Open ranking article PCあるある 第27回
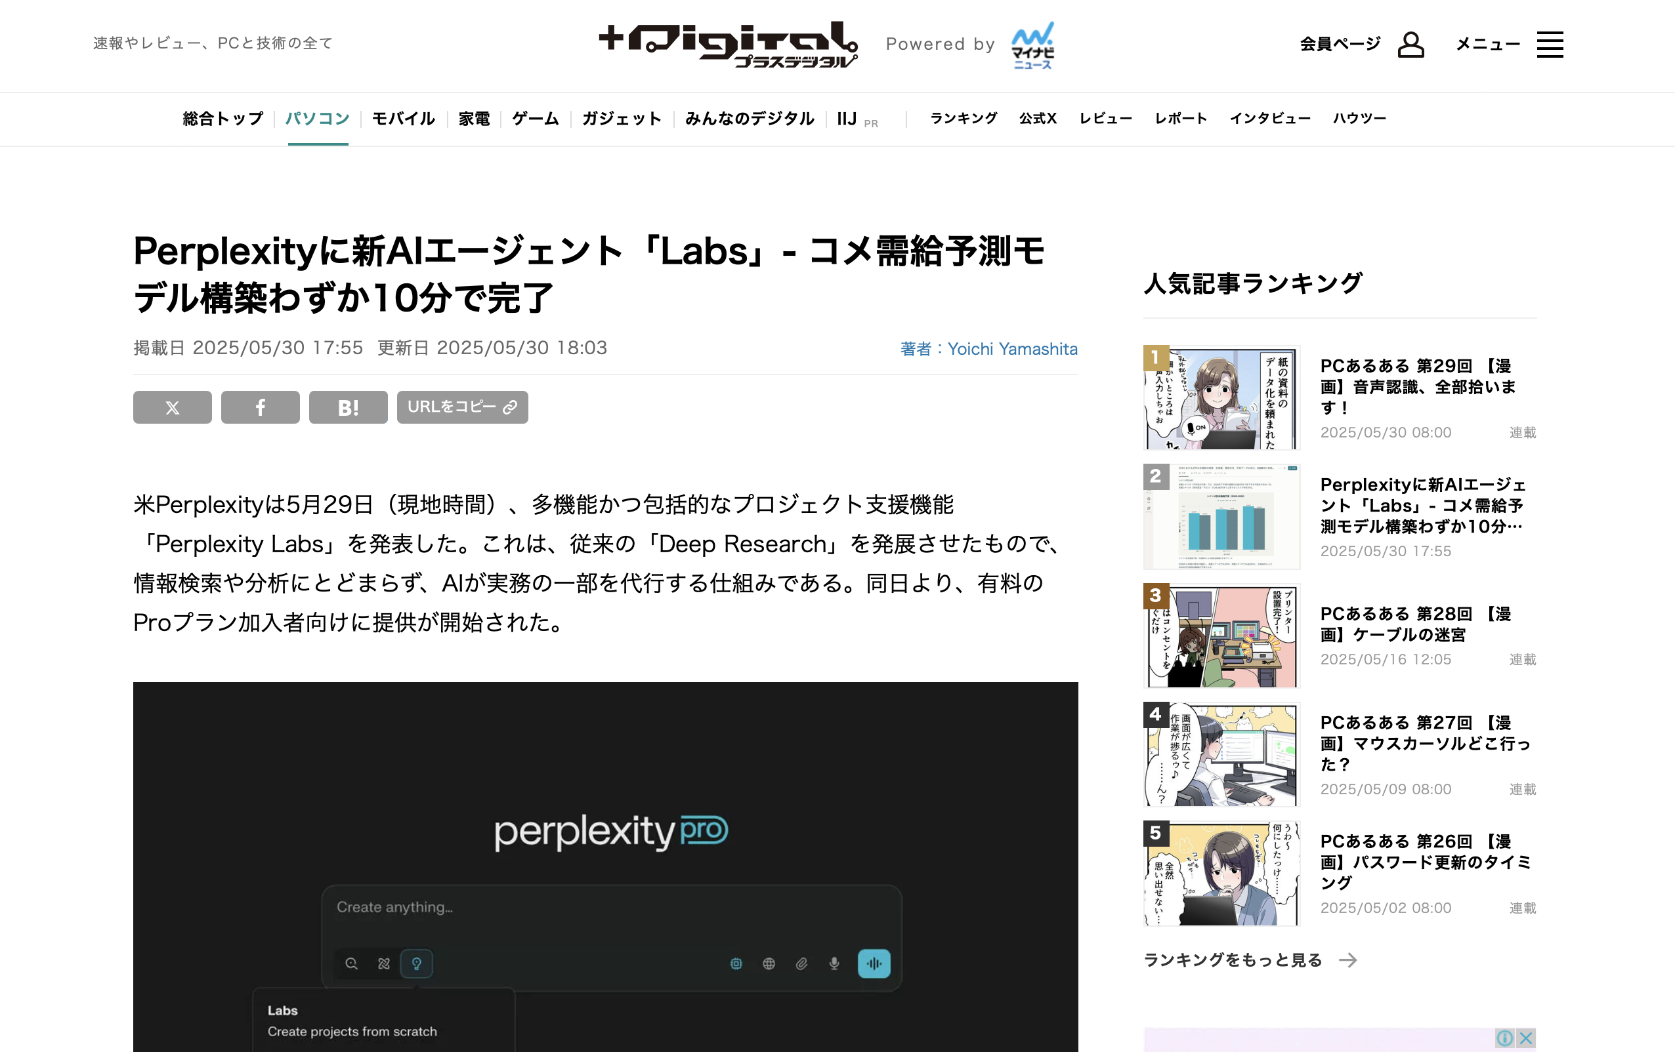This screenshot has width=1675, height=1052. coord(1426,743)
